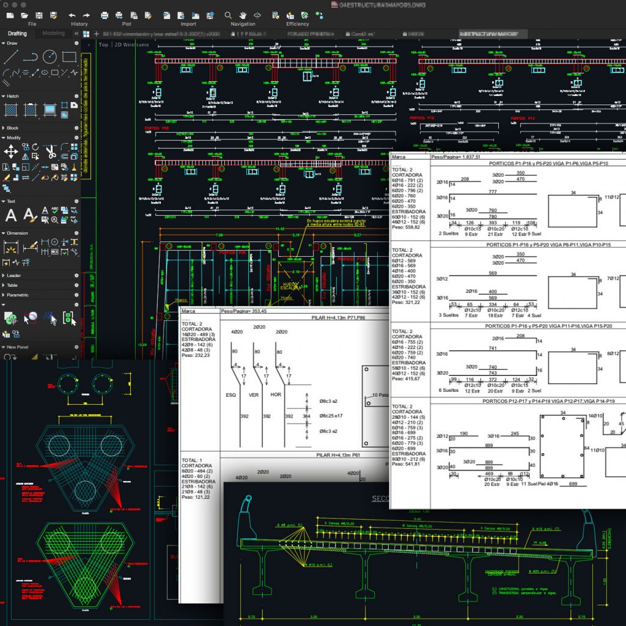626x626 pixels.
Task: Expand the Leader panel
Action: click(x=13, y=275)
